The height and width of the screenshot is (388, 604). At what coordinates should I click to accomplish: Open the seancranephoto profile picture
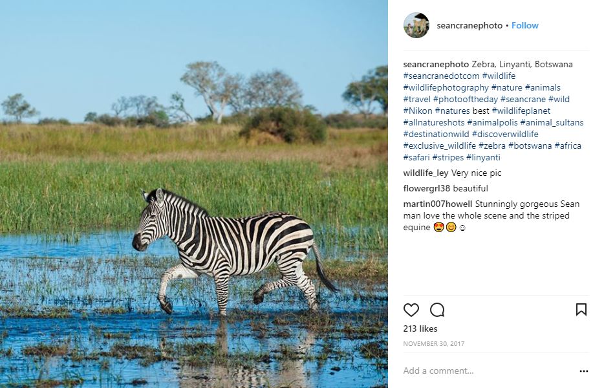[x=416, y=26]
